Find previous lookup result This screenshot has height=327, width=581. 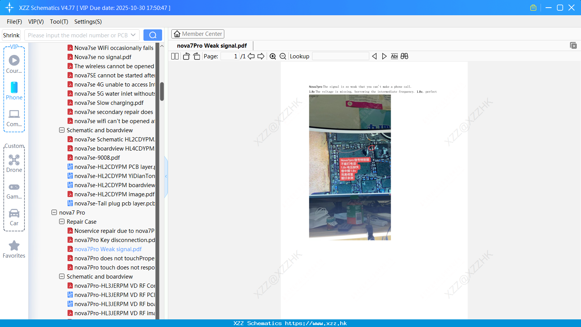point(374,56)
